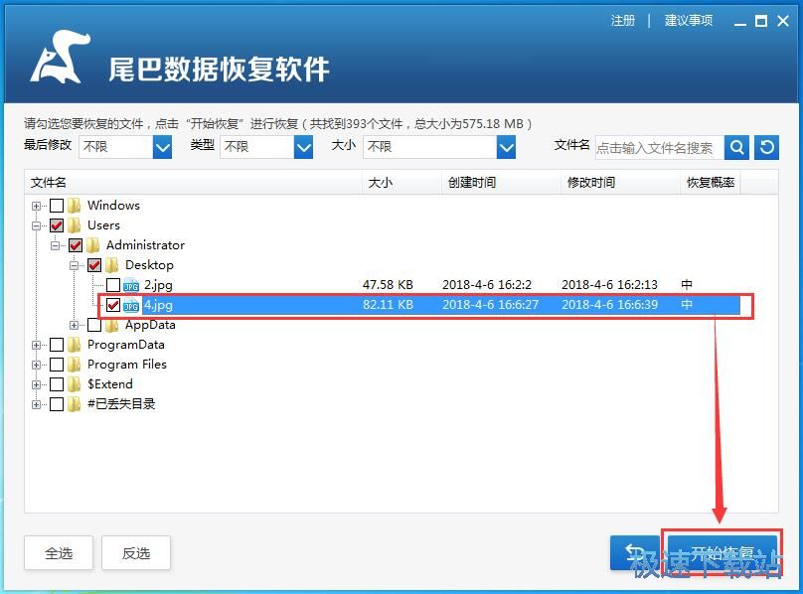Click the 47.58 KB size cell
Viewport: 803px width, 594px height.
click(x=388, y=285)
